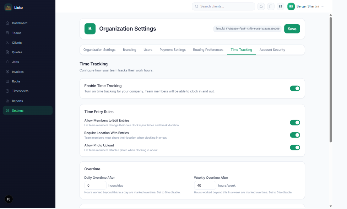Disable the Enable Time Tracking toggle
The width and height of the screenshot is (347, 209).
[x=295, y=89]
